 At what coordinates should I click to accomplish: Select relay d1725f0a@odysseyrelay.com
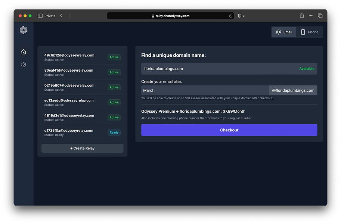point(83,133)
